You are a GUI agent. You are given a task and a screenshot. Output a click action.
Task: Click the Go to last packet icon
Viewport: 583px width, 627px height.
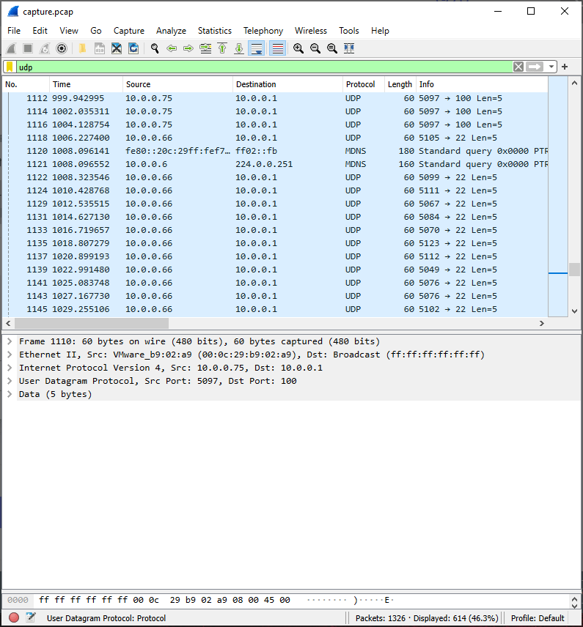(239, 48)
